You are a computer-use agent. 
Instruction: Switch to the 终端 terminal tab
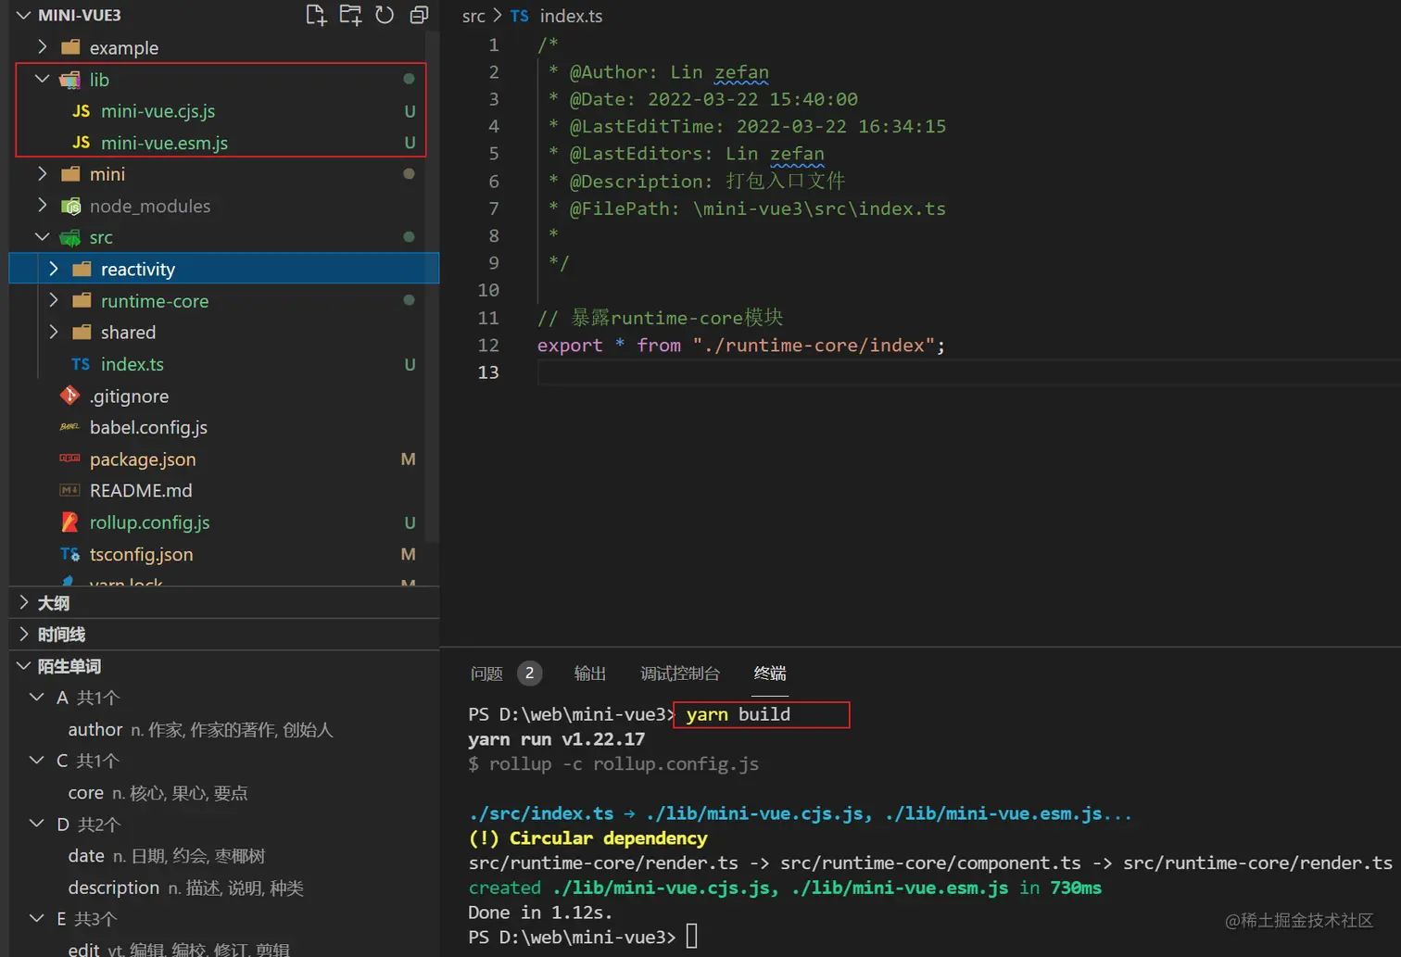coord(770,674)
